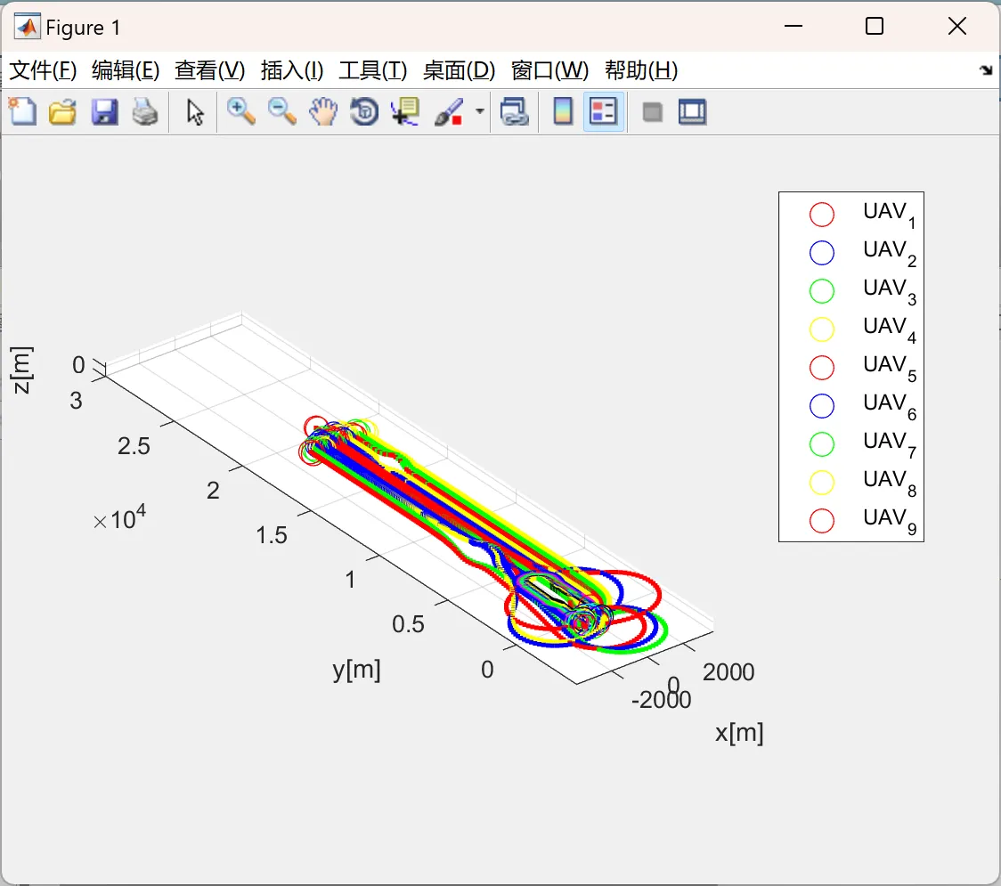1001x886 pixels.
Task: Toggle the legend toolbar button
Action: [603, 112]
